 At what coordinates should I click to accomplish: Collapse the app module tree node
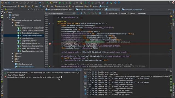click(5, 12)
